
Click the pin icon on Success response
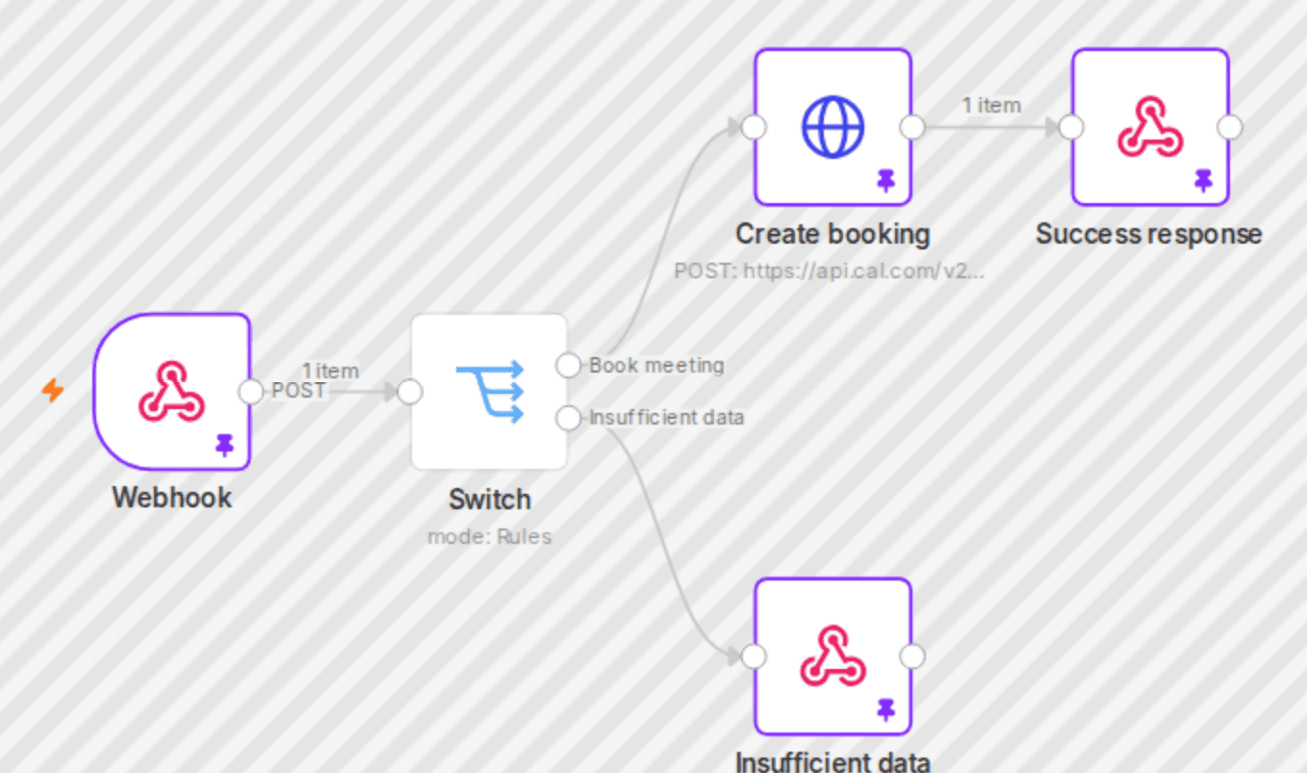1203,180
